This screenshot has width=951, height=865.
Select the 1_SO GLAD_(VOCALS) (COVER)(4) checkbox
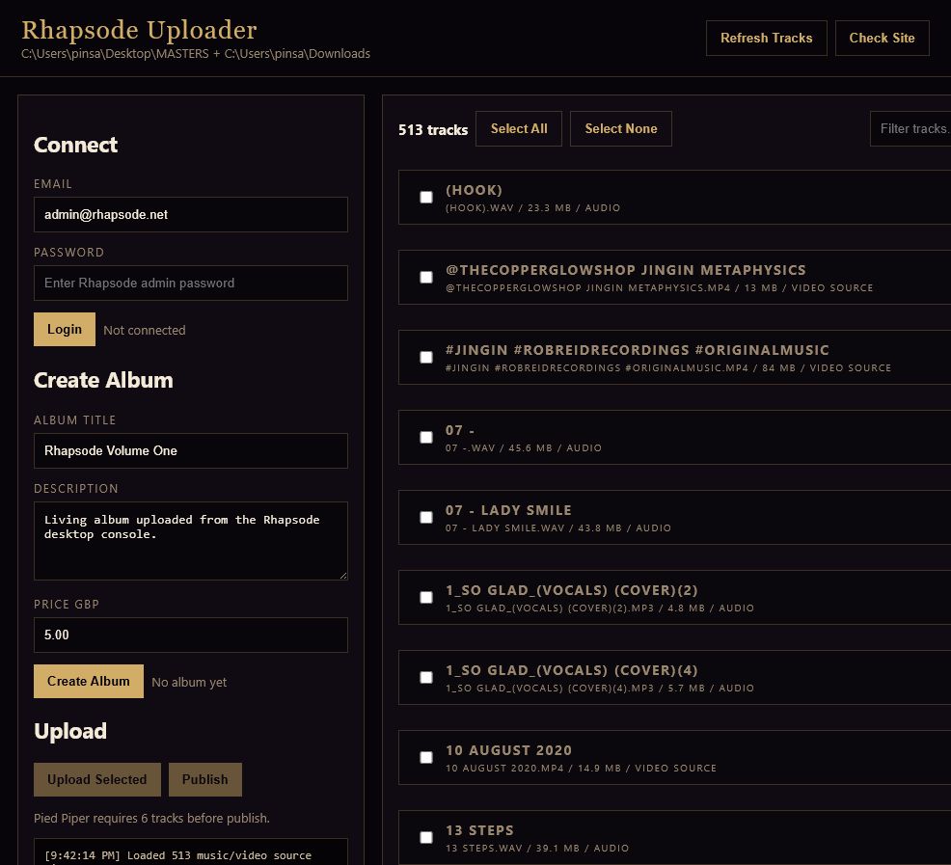(426, 678)
